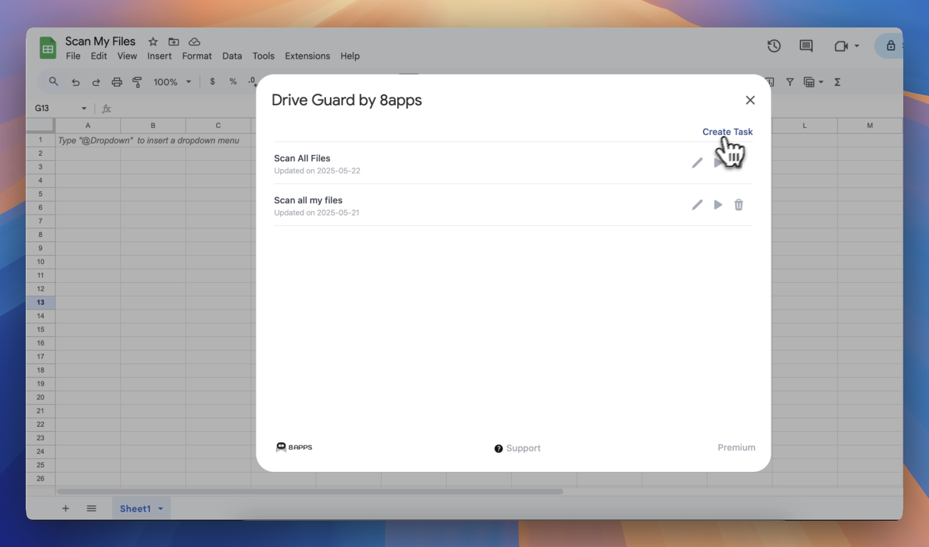Expand the Name Box cell dropdown
The height and width of the screenshot is (547, 929).
coord(84,108)
